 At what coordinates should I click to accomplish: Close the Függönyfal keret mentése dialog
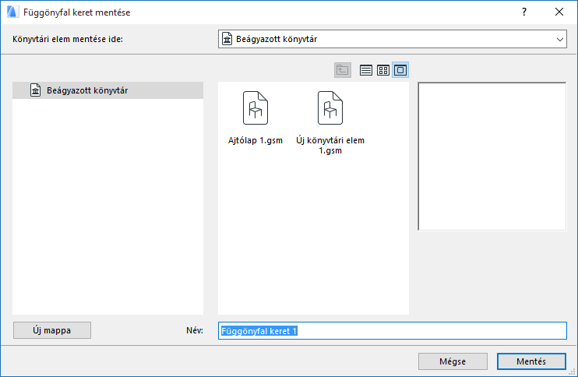tap(559, 12)
